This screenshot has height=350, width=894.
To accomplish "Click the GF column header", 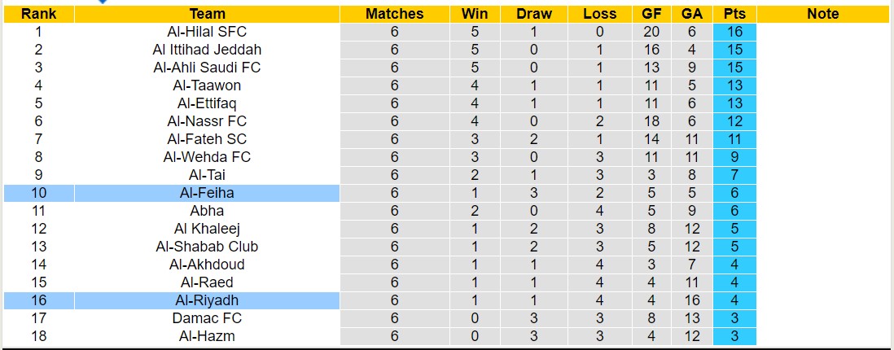I will pos(652,14).
